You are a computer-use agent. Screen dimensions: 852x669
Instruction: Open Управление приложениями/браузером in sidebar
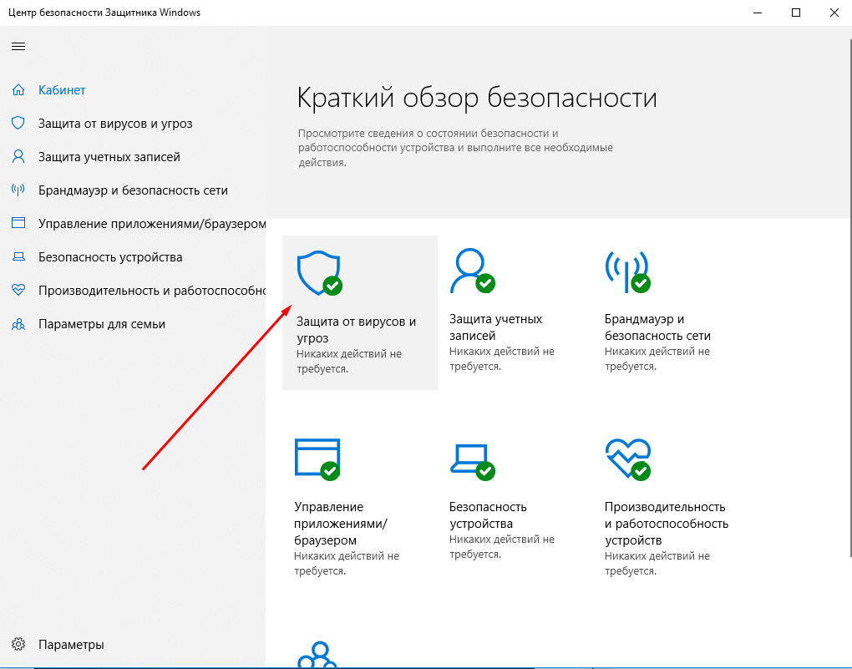[x=152, y=223]
